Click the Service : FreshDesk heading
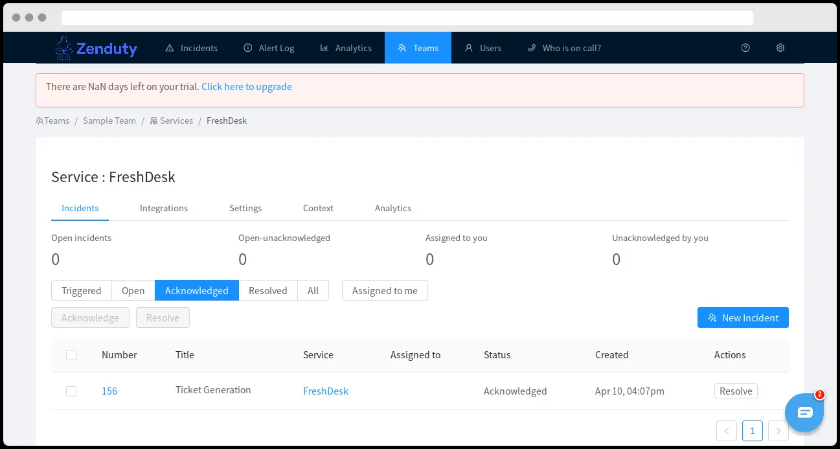The height and width of the screenshot is (449, 840). tap(113, 177)
